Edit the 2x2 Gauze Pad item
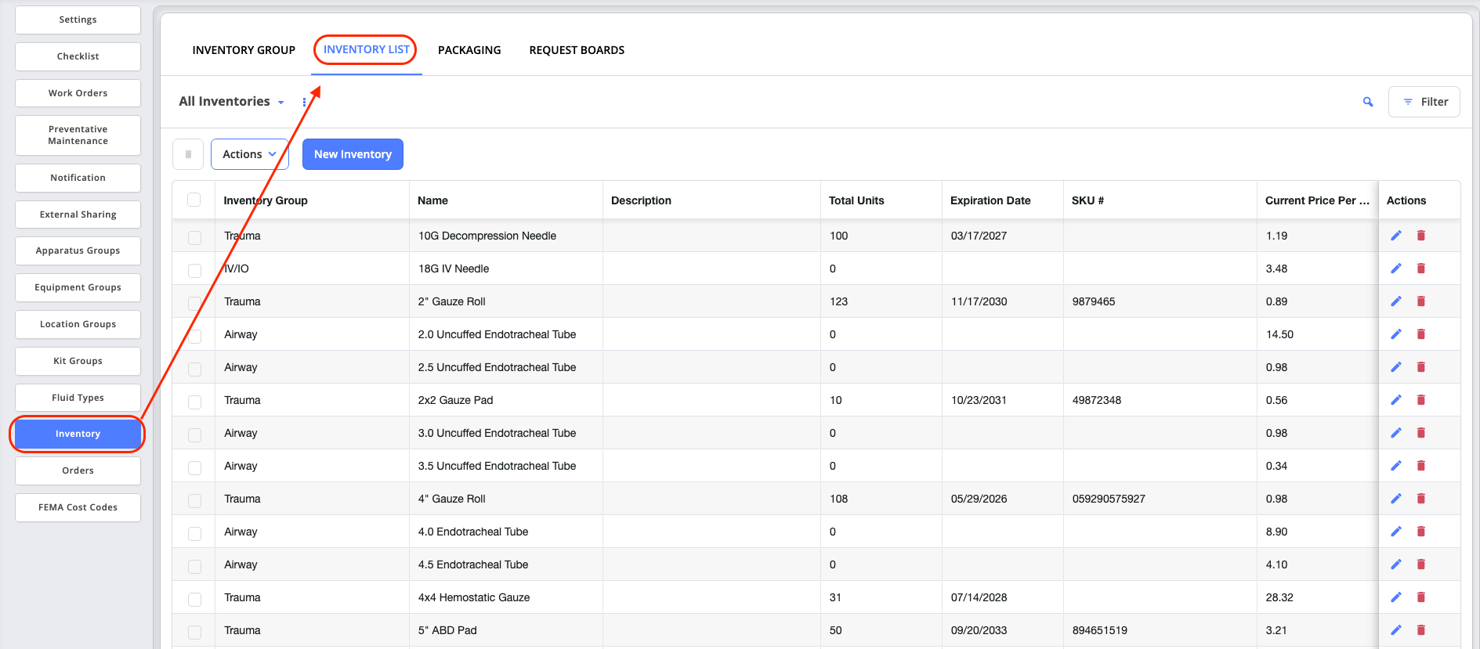The width and height of the screenshot is (1480, 649). pos(1396,400)
